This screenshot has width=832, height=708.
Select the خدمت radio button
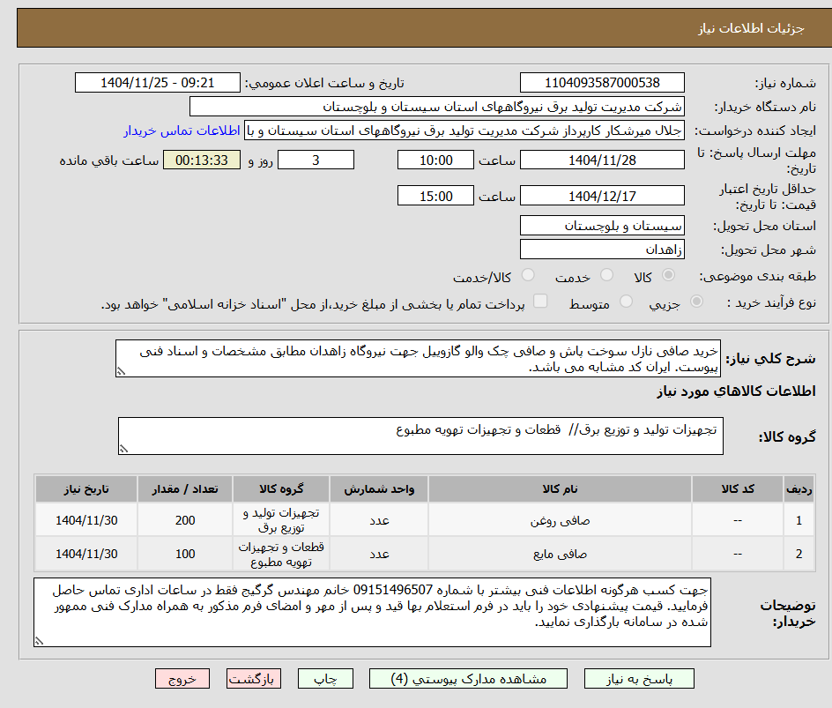pos(606,275)
